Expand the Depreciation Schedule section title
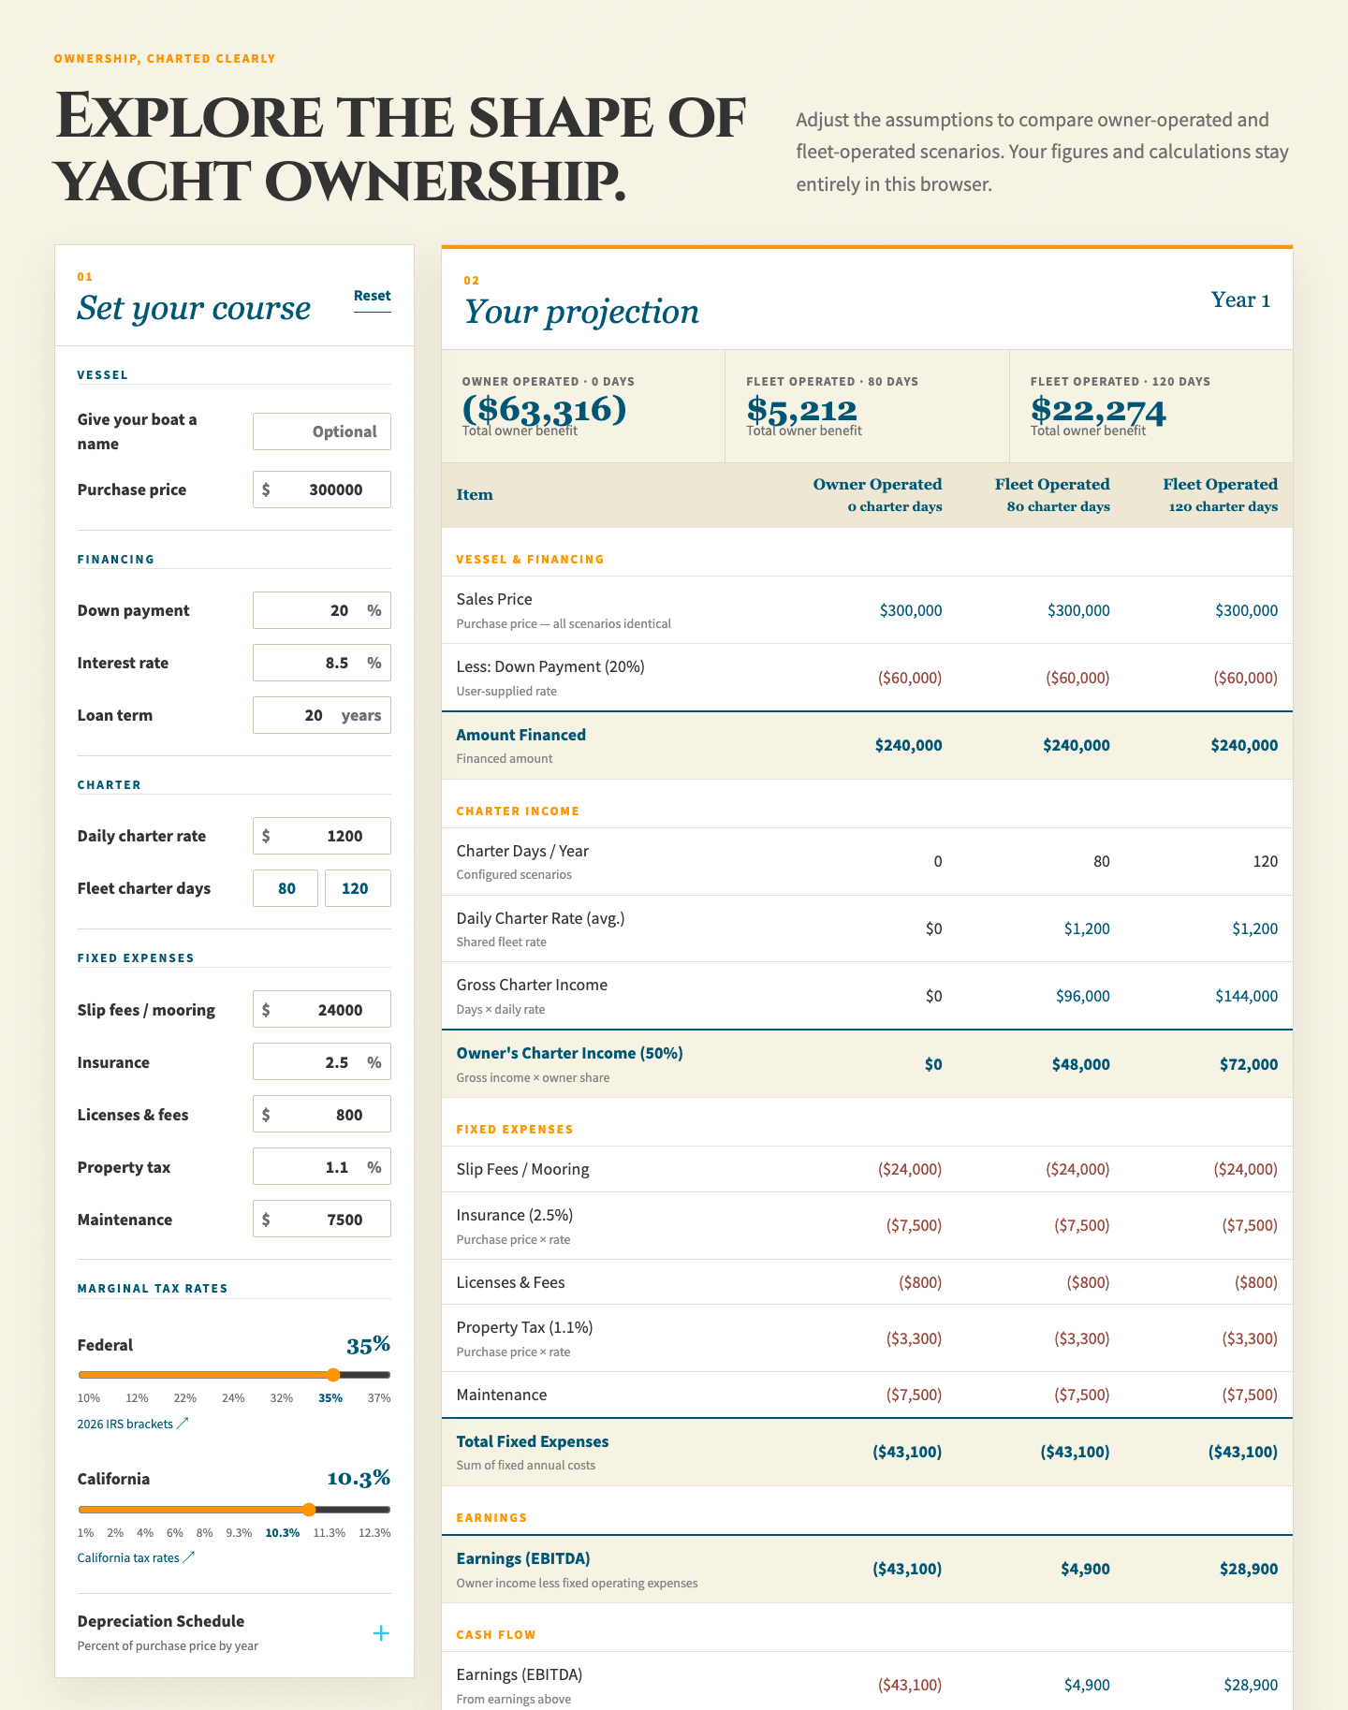Screen dimensions: 1348x1710 161,1621
